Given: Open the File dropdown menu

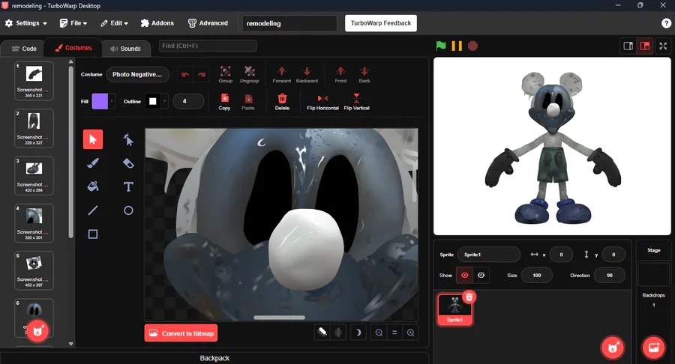Looking at the screenshot, I should pos(73,23).
